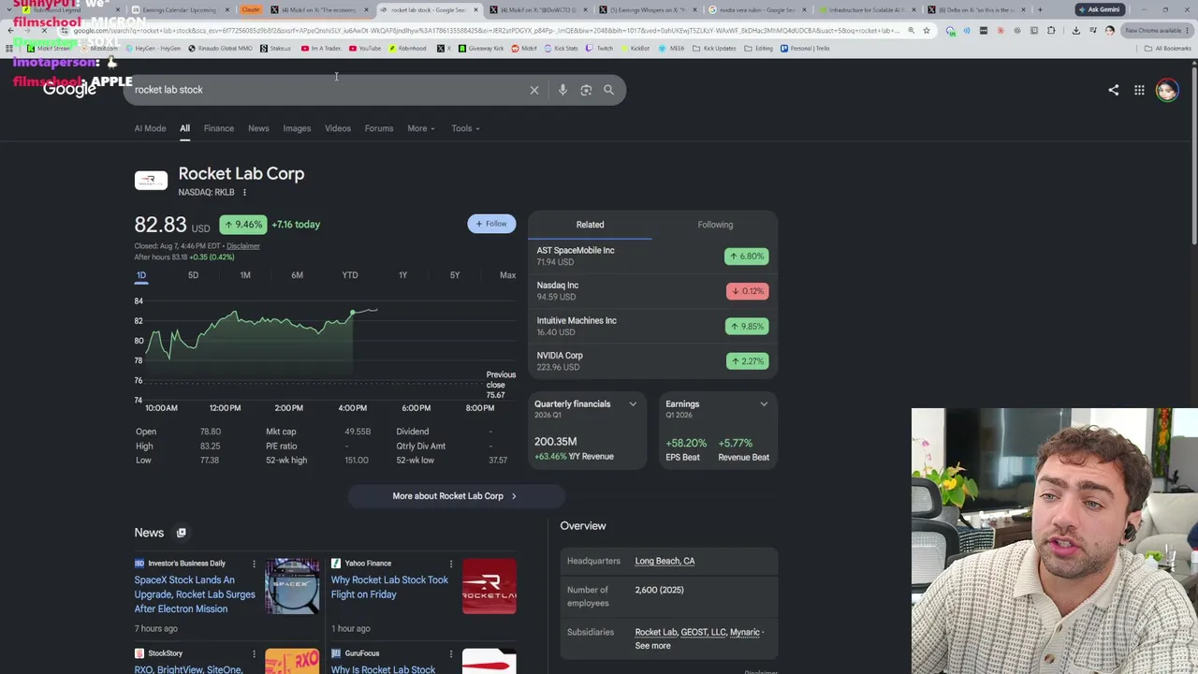Open the AST SpaceMobile Inc related stock
The width and height of the screenshot is (1198, 674).
pyautogui.click(x=652, y=256)
